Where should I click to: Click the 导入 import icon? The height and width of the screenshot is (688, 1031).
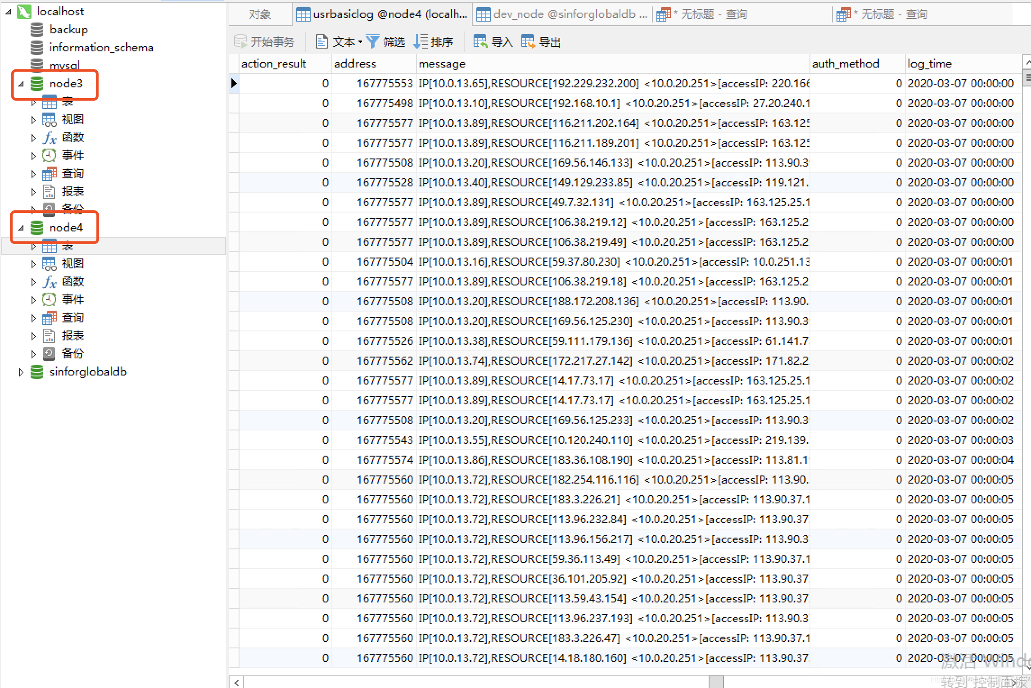(x=480, y=41)
